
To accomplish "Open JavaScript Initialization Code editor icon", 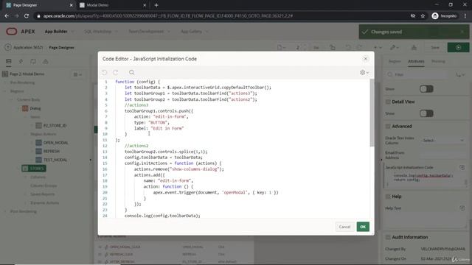I will (462, 167).
